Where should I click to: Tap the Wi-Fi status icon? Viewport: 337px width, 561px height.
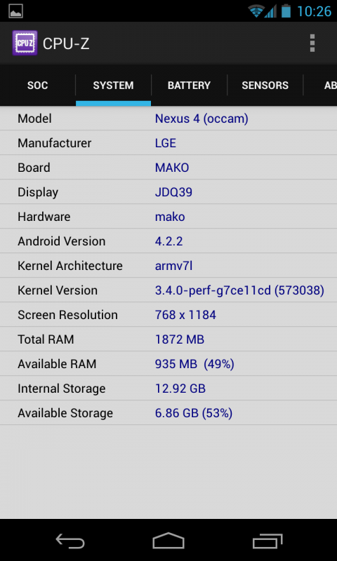256,11
